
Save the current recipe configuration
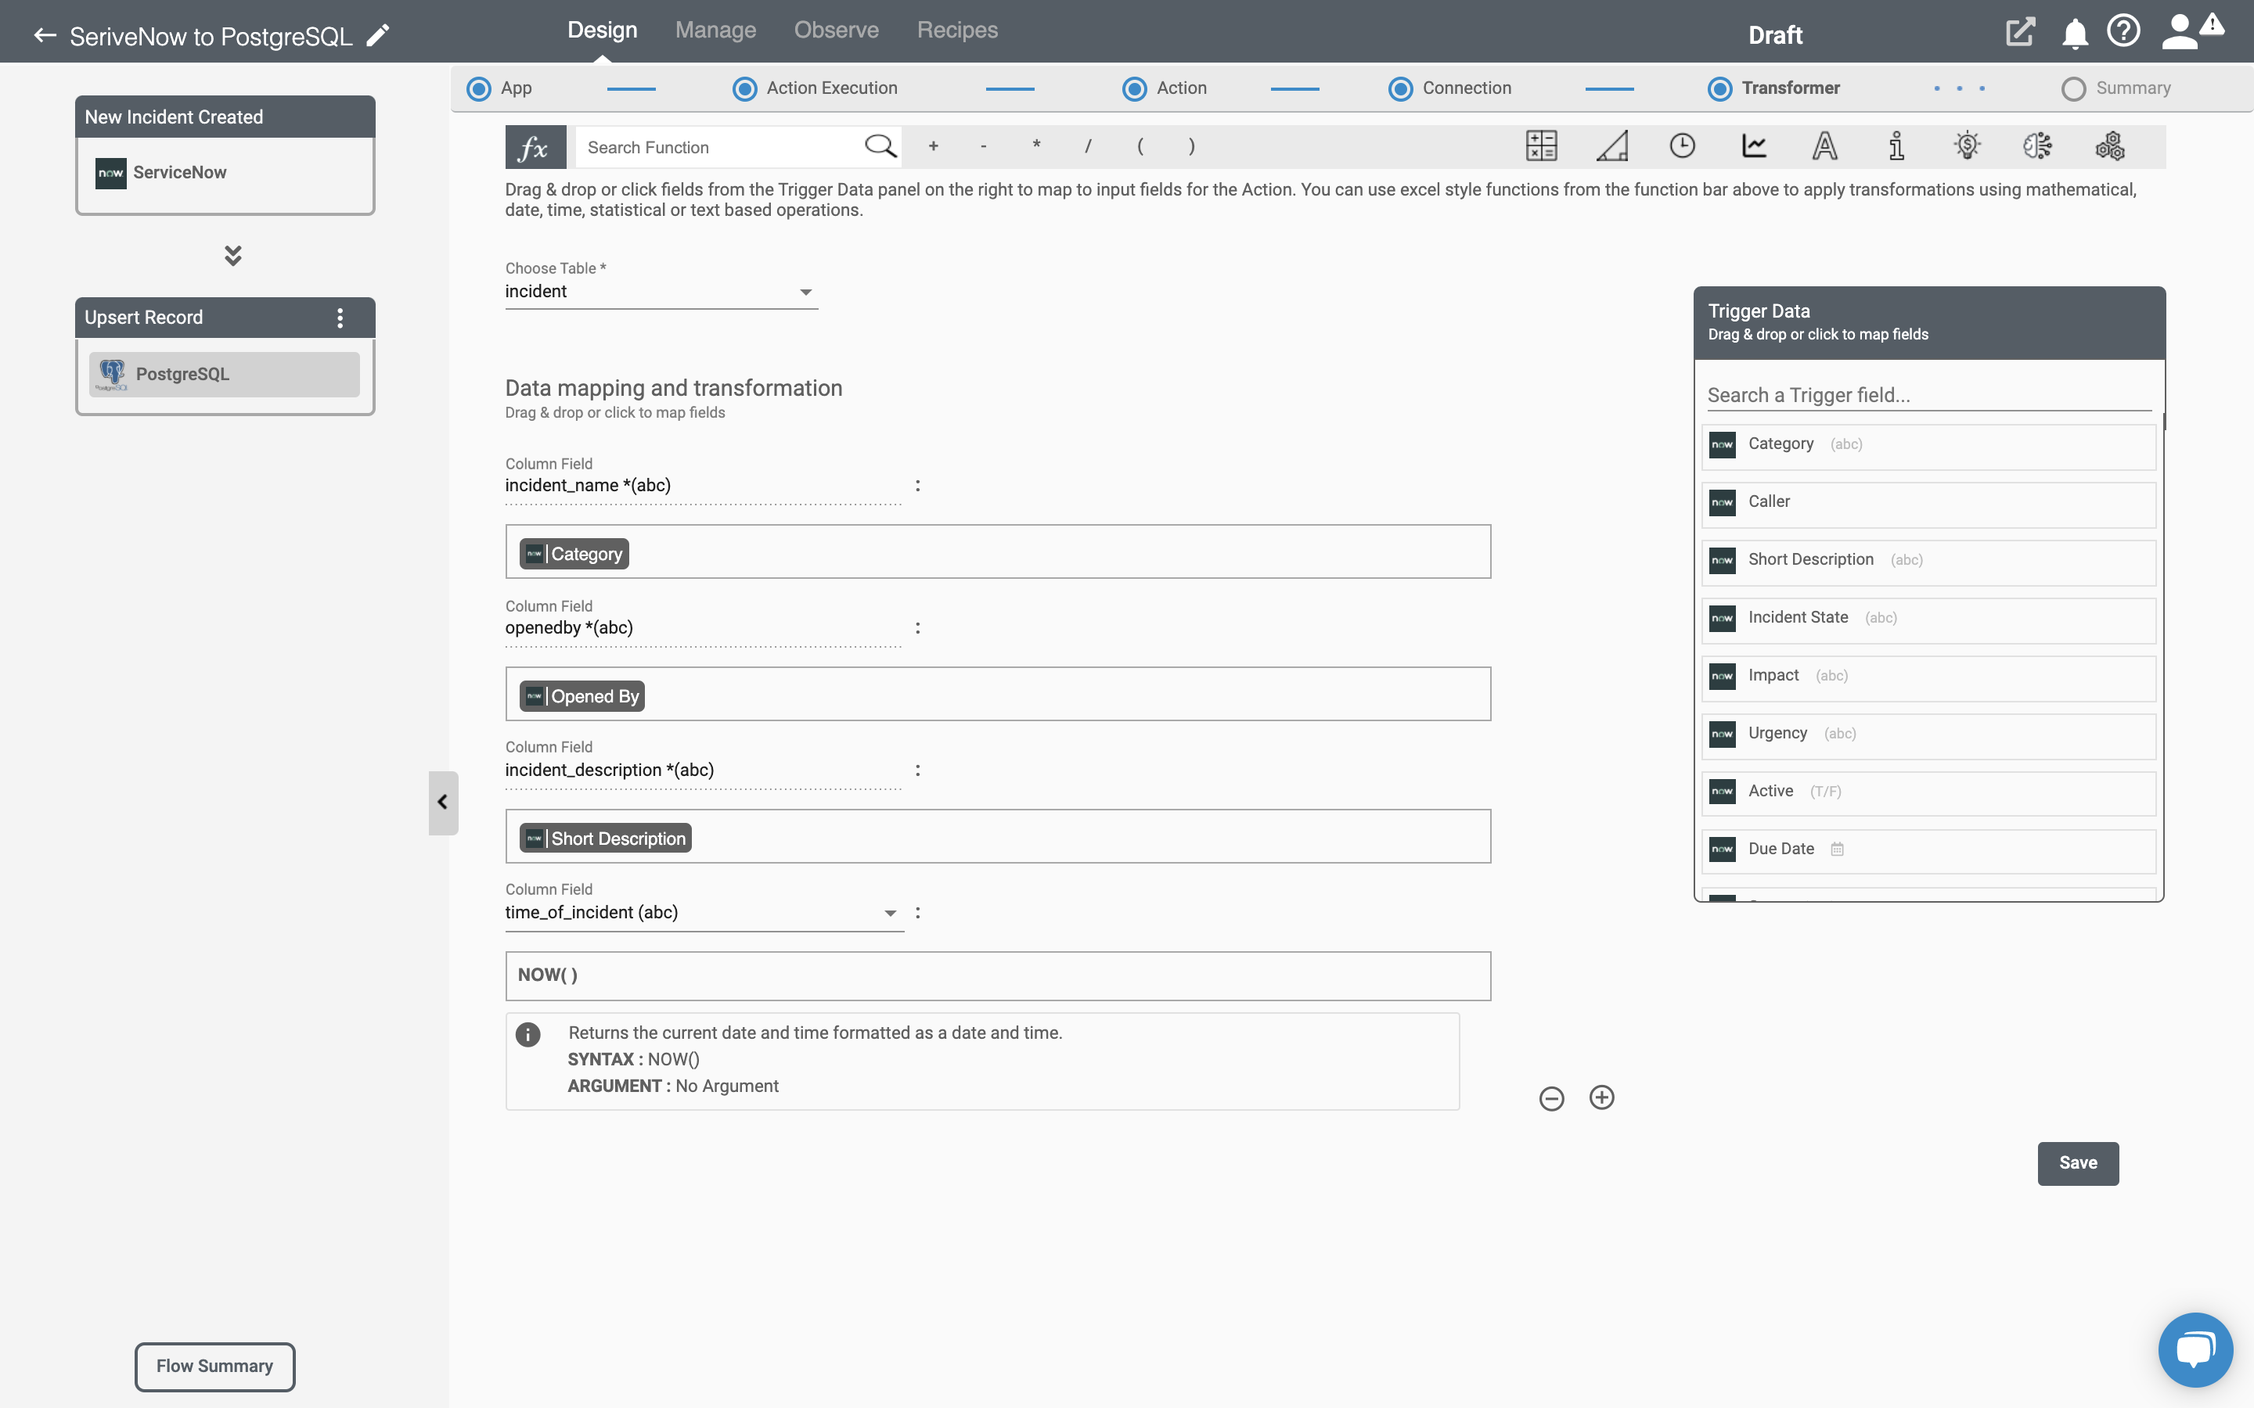pos(2077,1163)
